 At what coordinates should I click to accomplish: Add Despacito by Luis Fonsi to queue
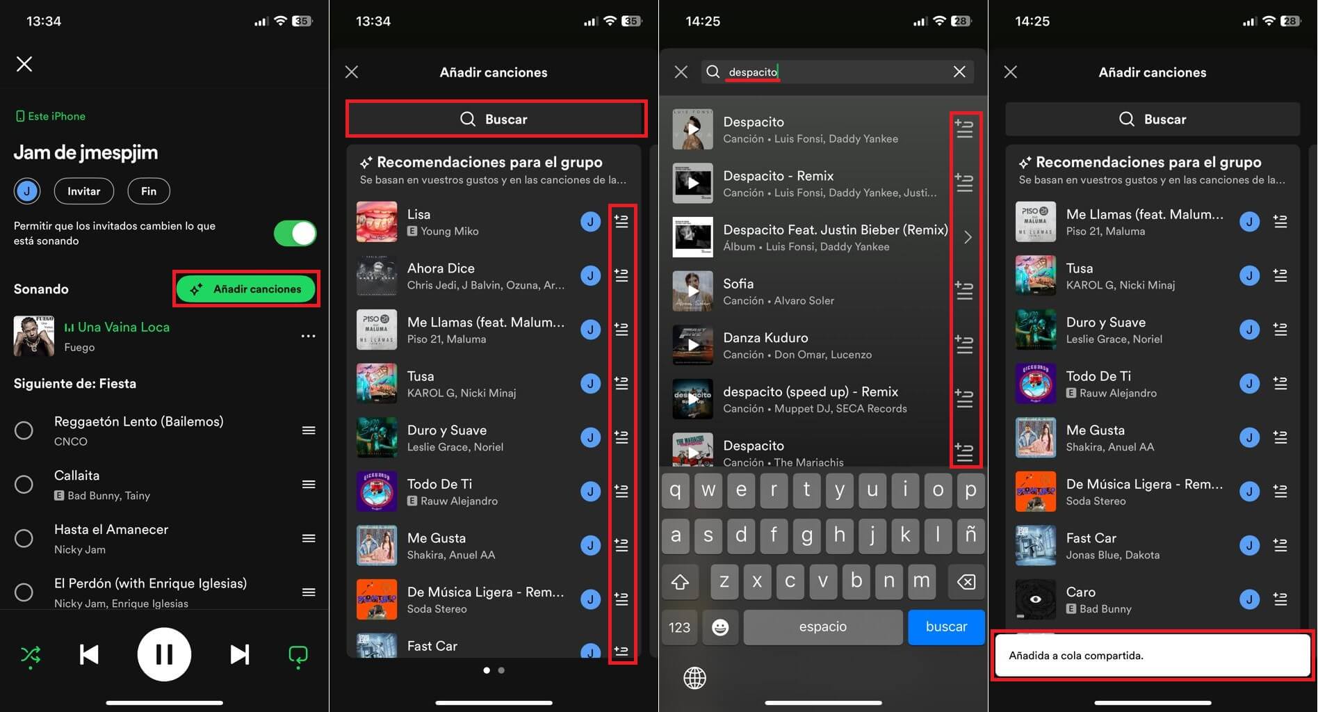(964, 129)
